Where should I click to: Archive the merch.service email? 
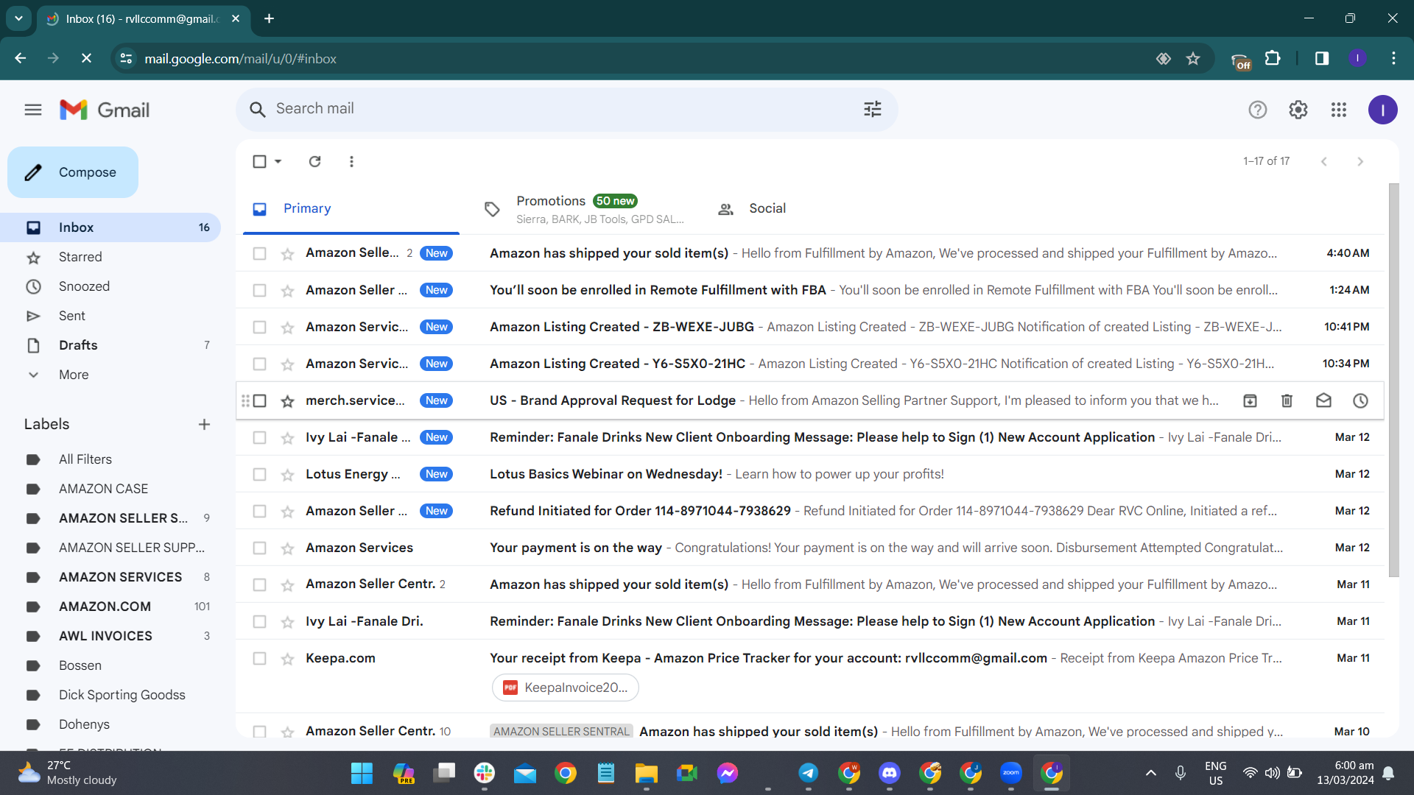click(1250, 400)
